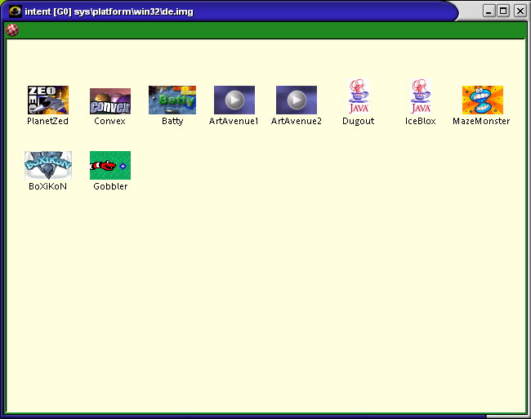The width and height of the screenshot is (531, 419).
Task: Open the BoXiKoN game icon
Action: click(x=47, y=165)
